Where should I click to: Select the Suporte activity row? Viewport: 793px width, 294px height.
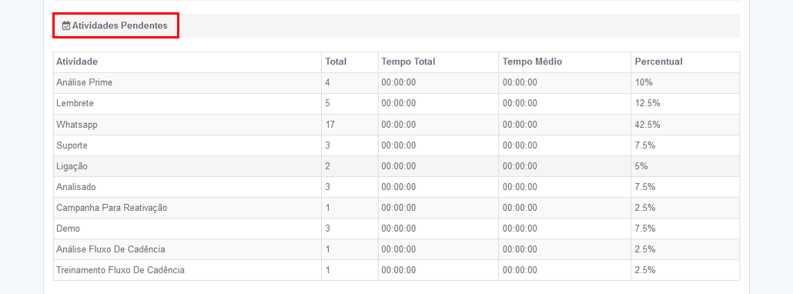pos(396,145)
